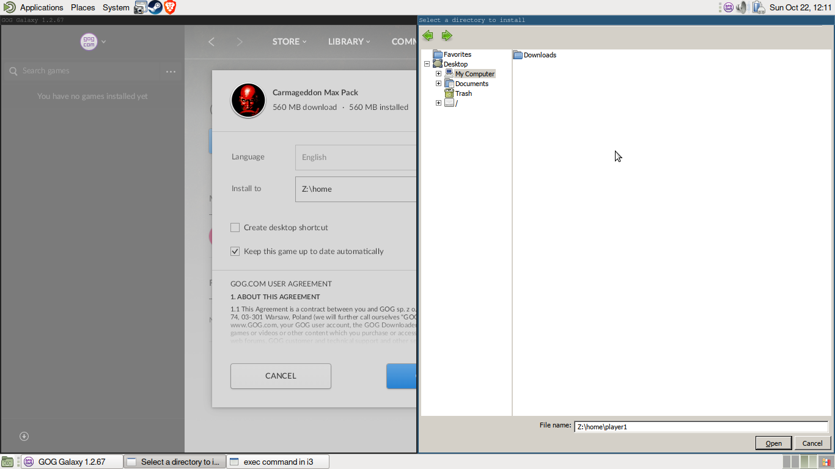Click the blue install button in Galaxy
The height and width of the screenshot is (469, 835).
click(402, 376)
